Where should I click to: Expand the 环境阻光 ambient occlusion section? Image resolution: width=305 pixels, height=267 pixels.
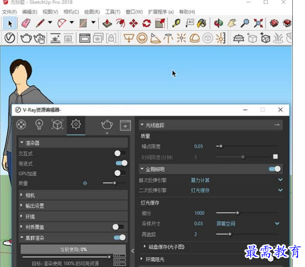[141, 259]
